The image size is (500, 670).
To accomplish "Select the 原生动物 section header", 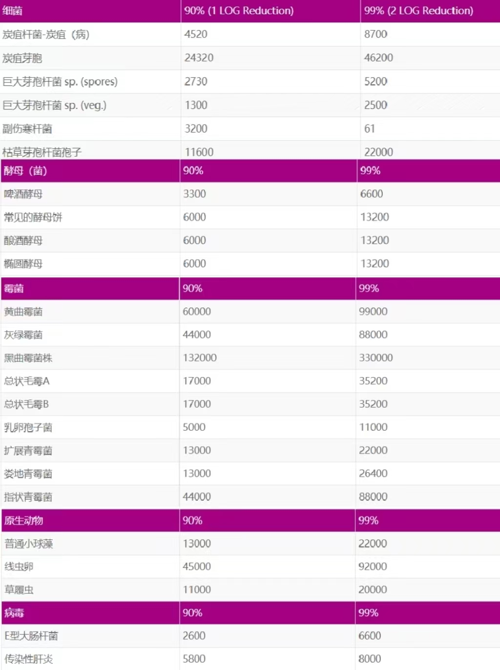I will tap(23, 521).
